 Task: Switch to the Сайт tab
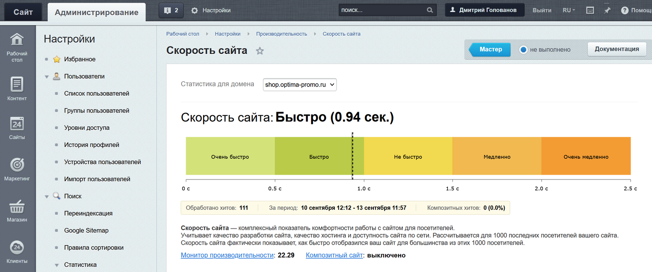[23, 12]
